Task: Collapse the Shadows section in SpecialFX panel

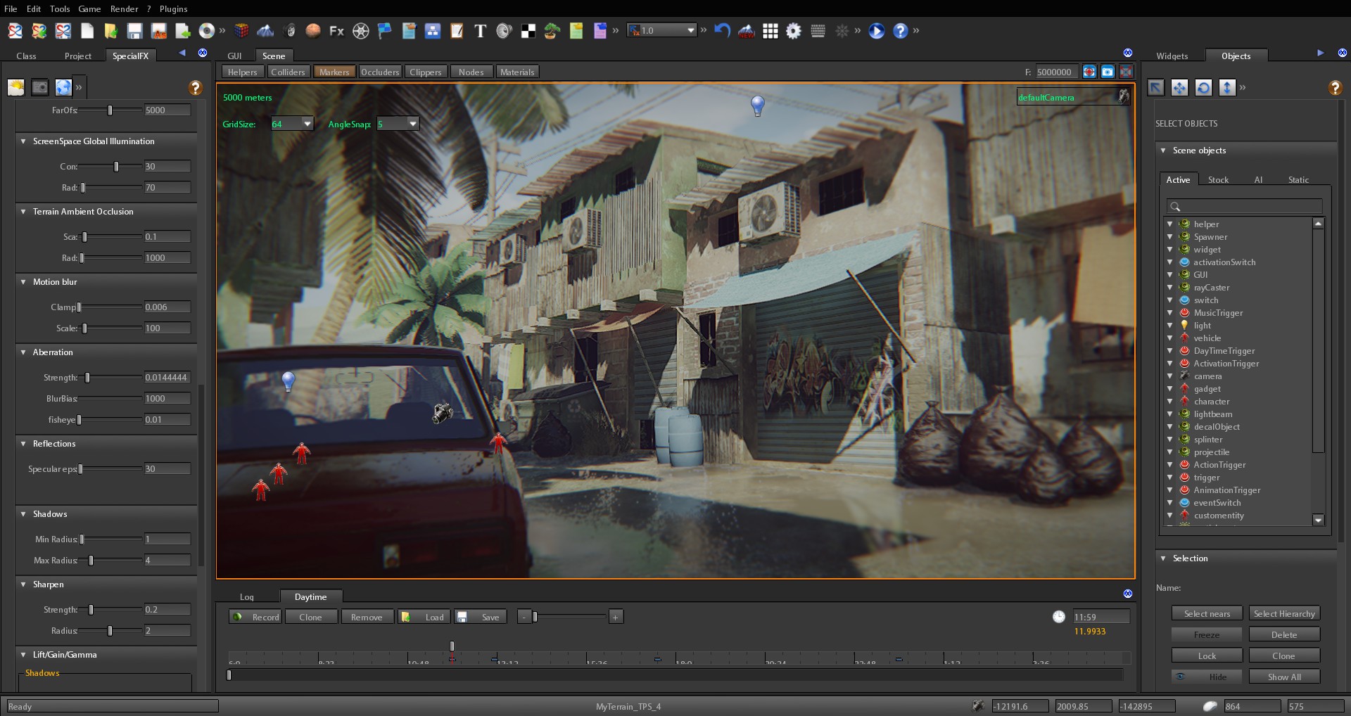Action: (22, 514)
